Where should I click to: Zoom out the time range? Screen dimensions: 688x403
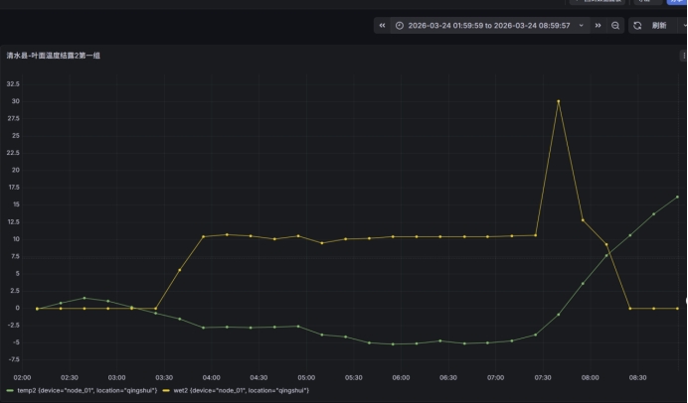point(615,26)
